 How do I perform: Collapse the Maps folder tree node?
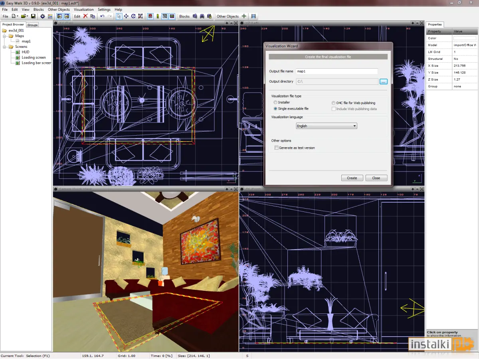[5, 36]
